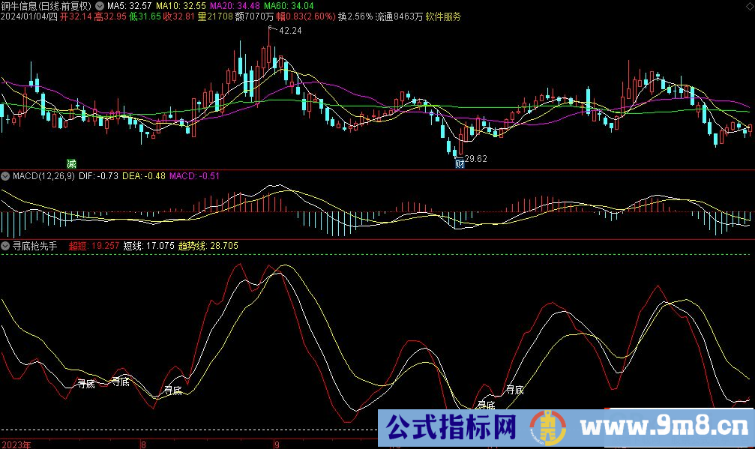Open the 寻底抢先手 indicator dropdown arrow
Viewport: 755px width, 449px height.
(x=5, y=246)
